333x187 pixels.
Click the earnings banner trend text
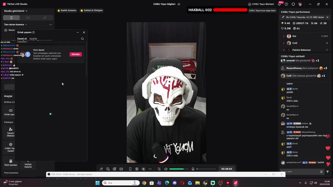305,17
